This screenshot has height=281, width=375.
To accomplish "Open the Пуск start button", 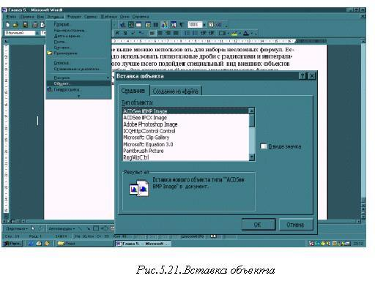I will click(12, 243).
